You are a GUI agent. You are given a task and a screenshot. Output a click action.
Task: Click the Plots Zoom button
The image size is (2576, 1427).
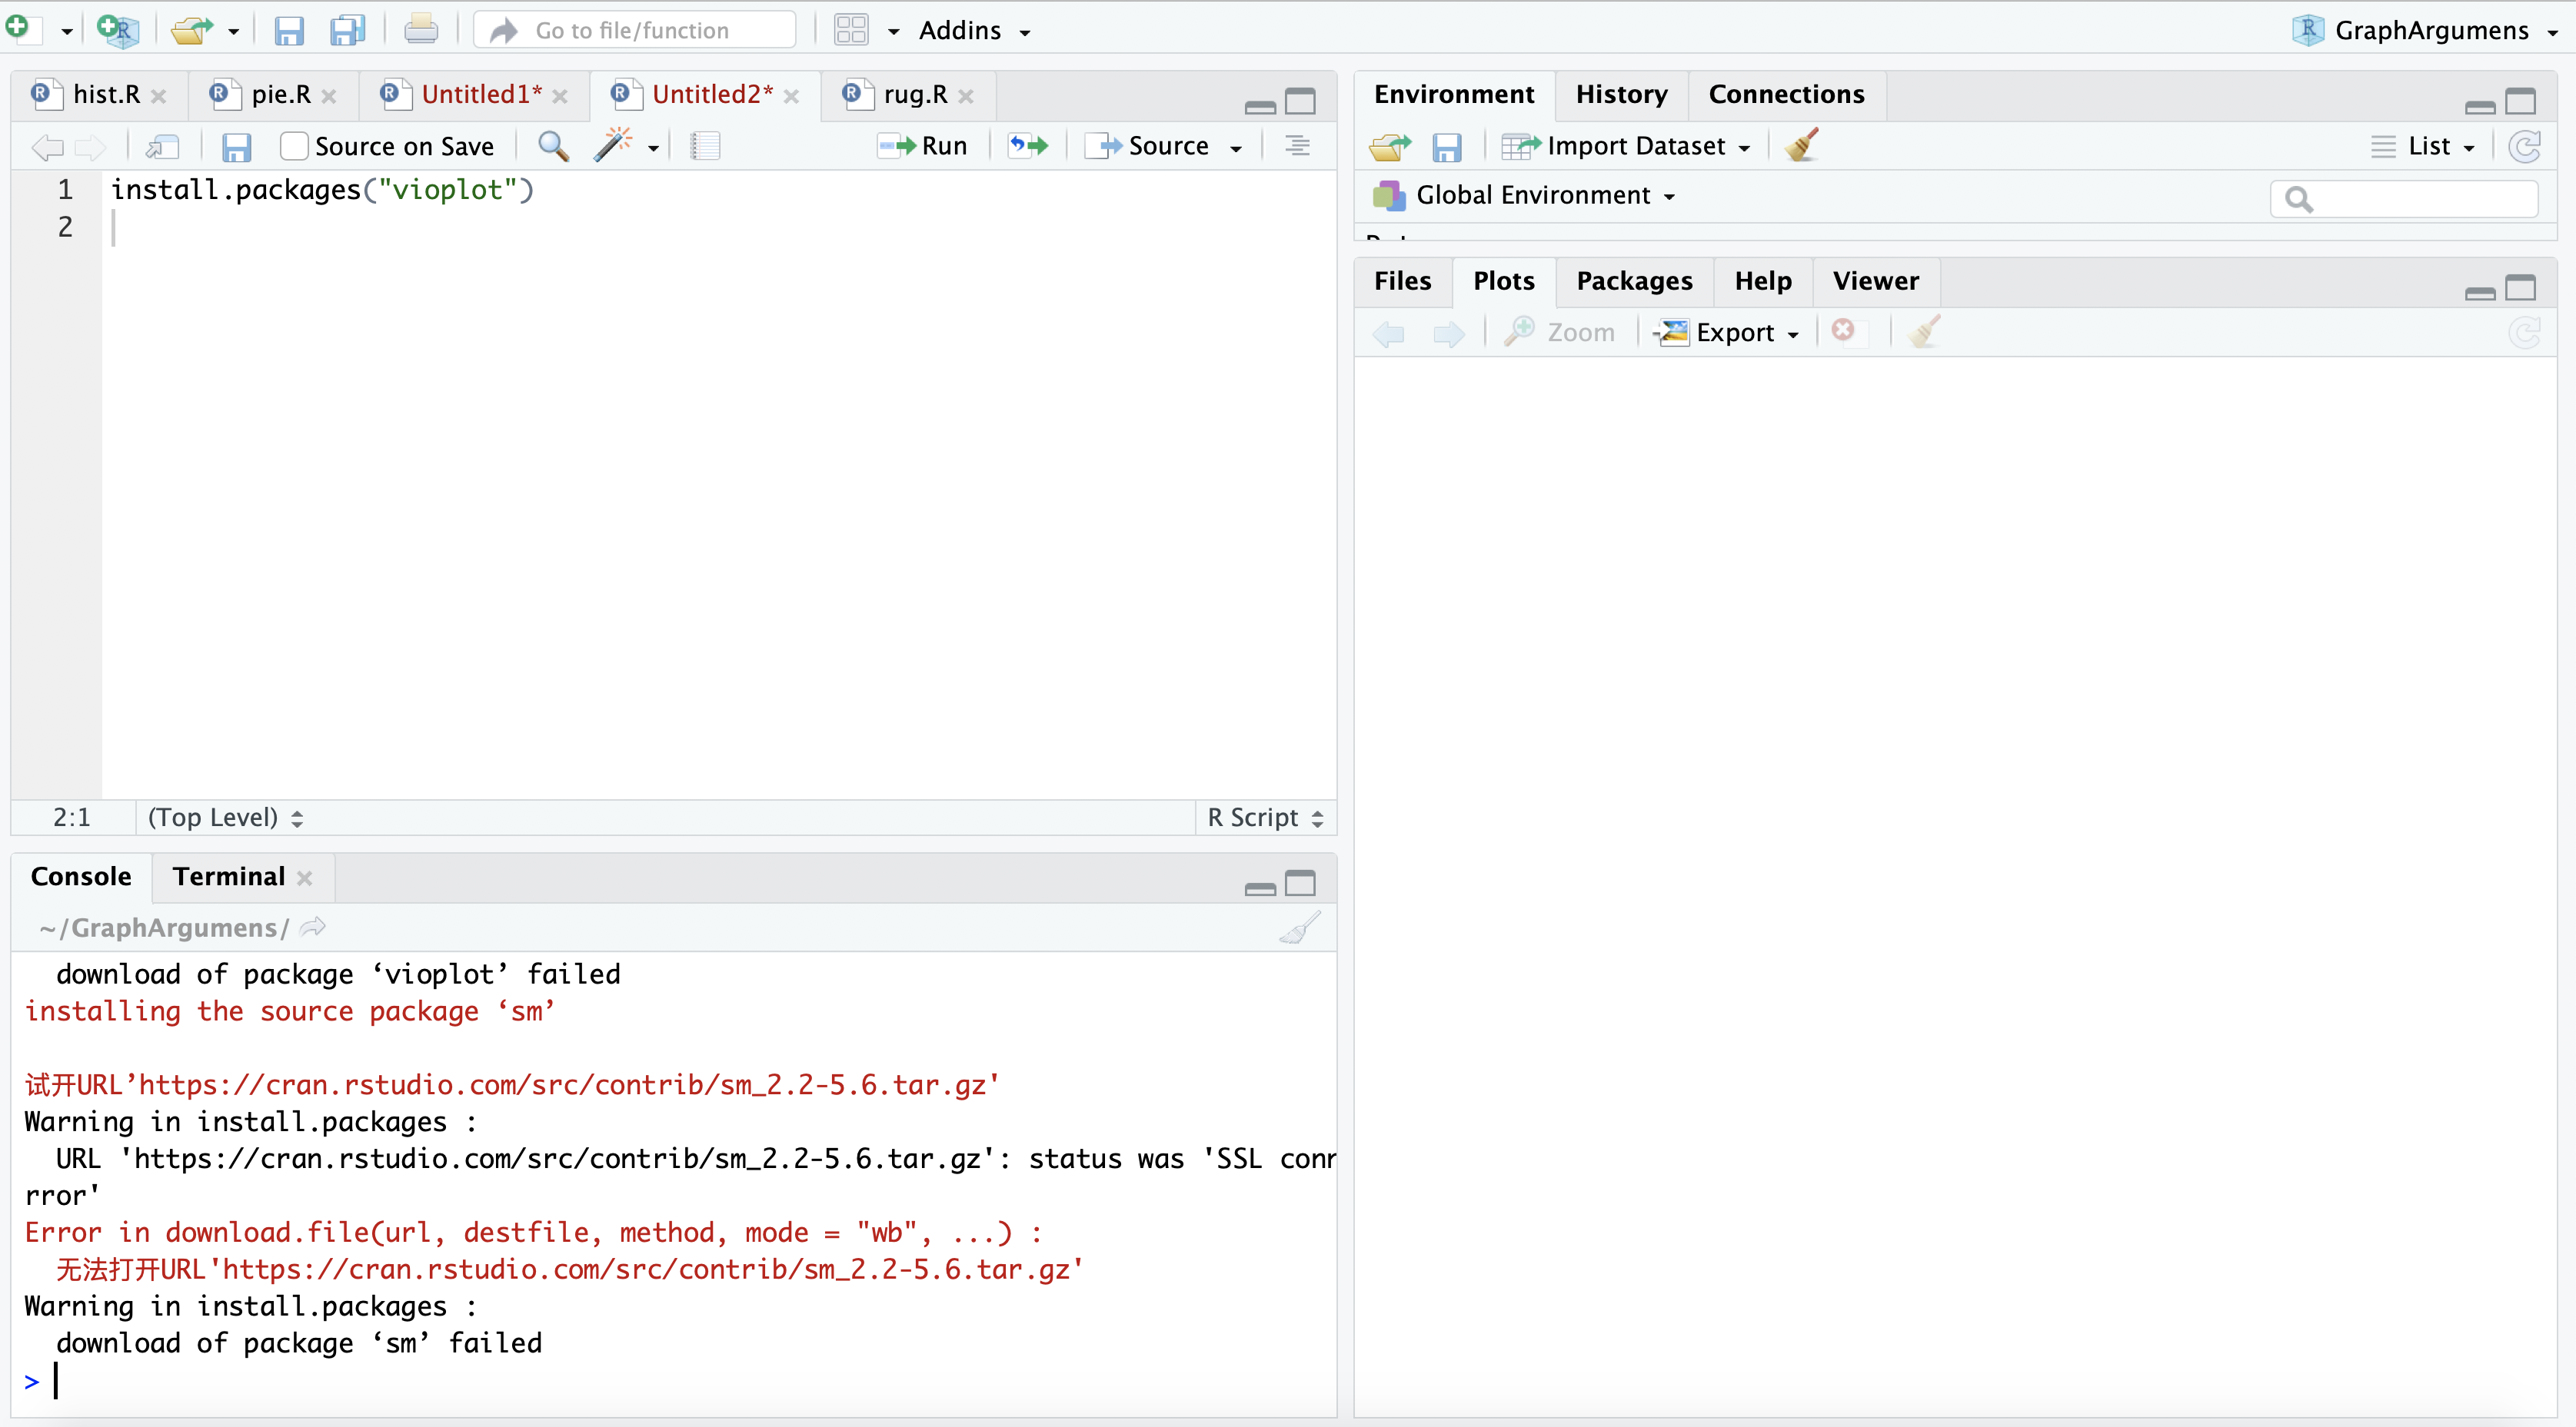point(1559,332)
